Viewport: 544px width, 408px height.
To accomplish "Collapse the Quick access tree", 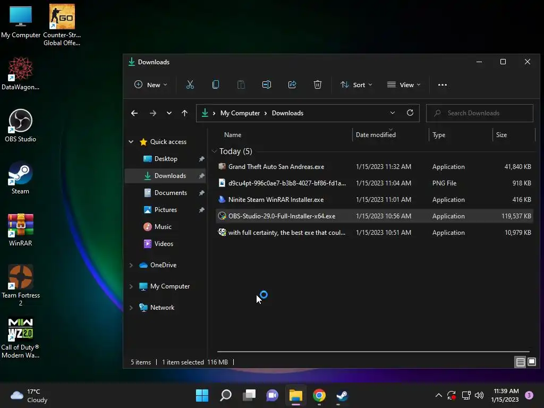I will point(131,141).
